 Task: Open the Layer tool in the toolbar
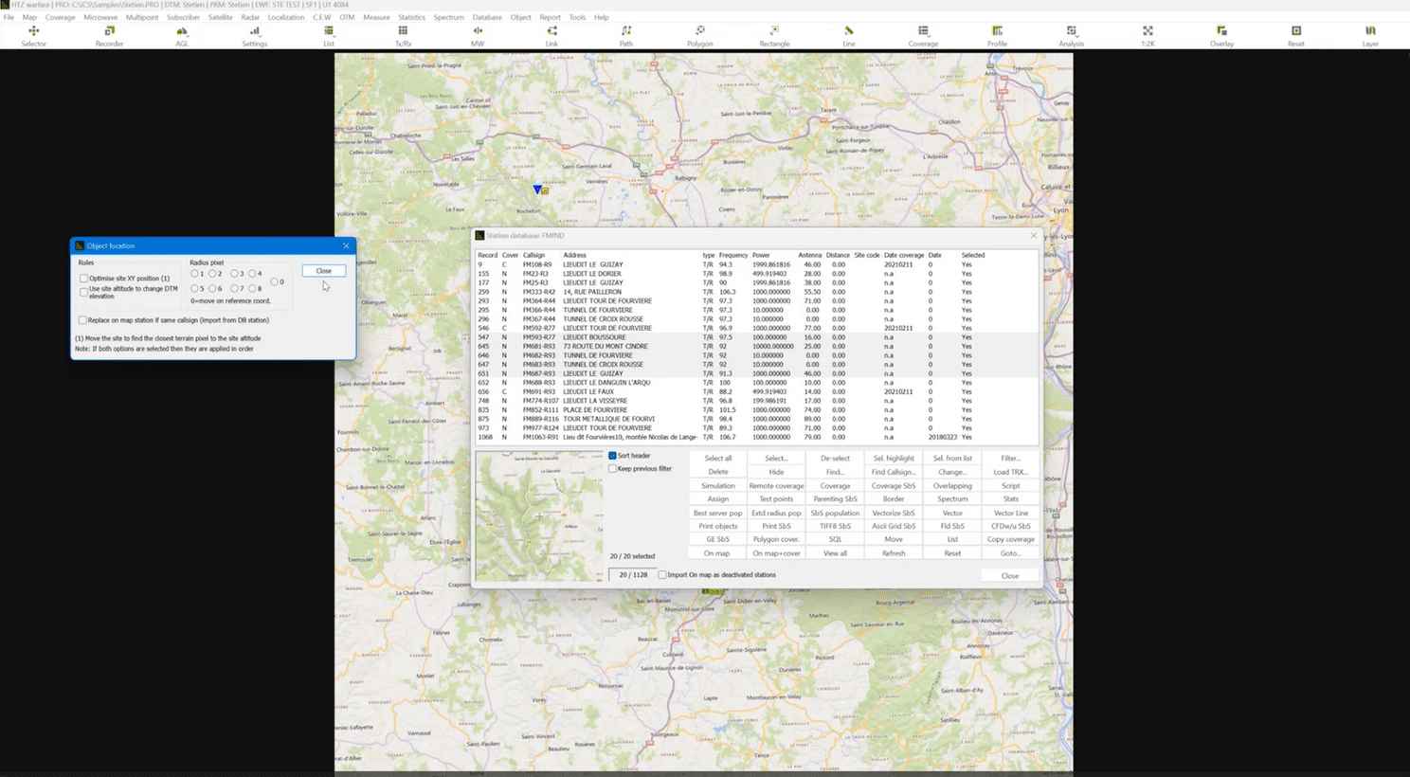click(1370, 35)
